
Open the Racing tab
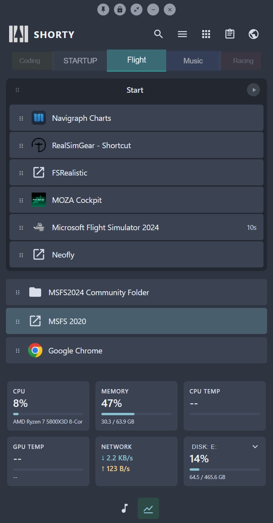click(x=243, y=61)
